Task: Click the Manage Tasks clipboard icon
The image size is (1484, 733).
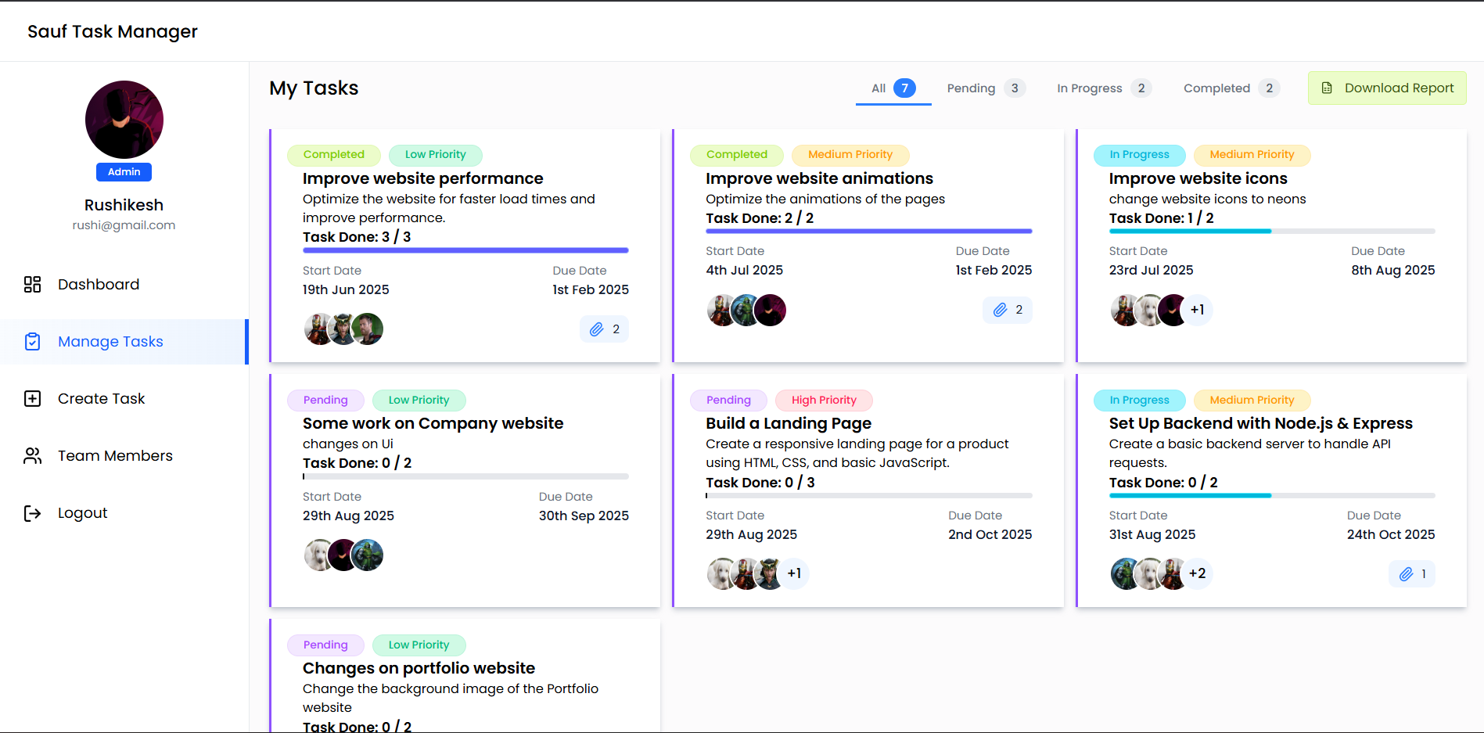Action: 32,341
